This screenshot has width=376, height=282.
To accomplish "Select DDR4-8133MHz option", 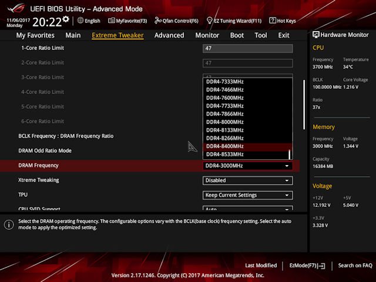I will (x=247, y=130).
